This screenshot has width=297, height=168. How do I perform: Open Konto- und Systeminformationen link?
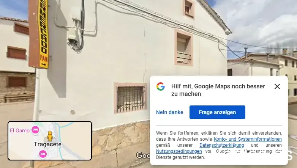click(248, 139)
